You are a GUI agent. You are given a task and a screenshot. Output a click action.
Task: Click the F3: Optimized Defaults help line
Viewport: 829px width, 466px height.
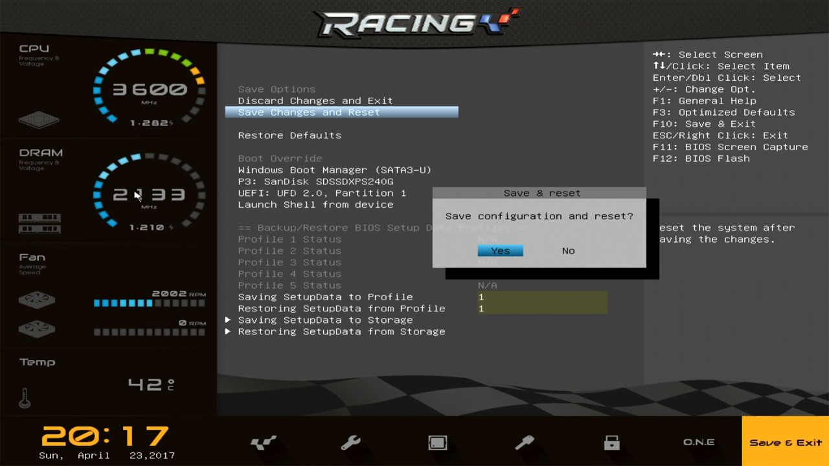point(723,112)
